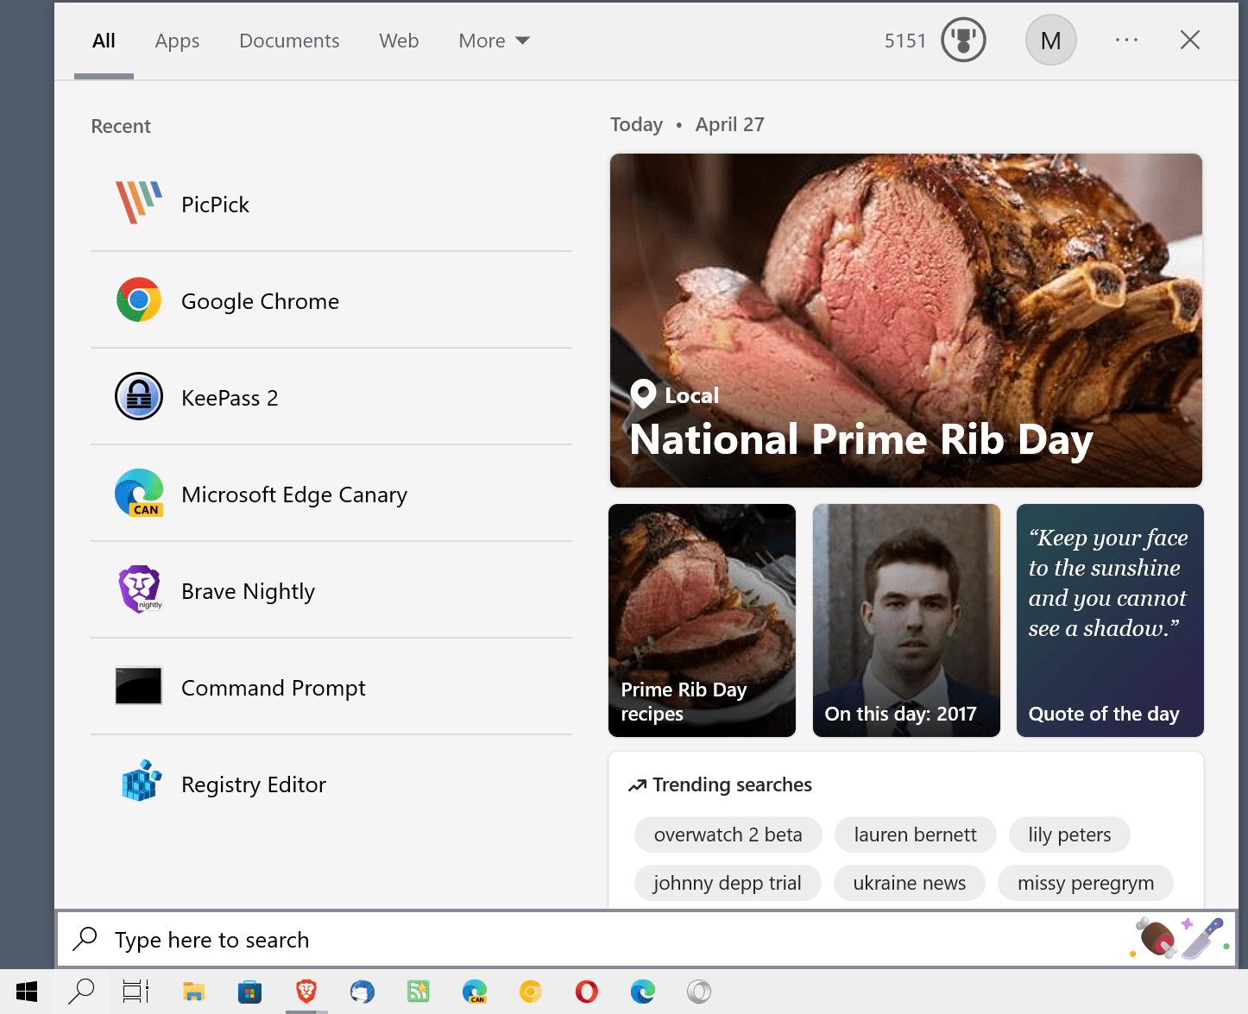
Task: Open Microsoft Edge from the taskbar
Action: 643,992
